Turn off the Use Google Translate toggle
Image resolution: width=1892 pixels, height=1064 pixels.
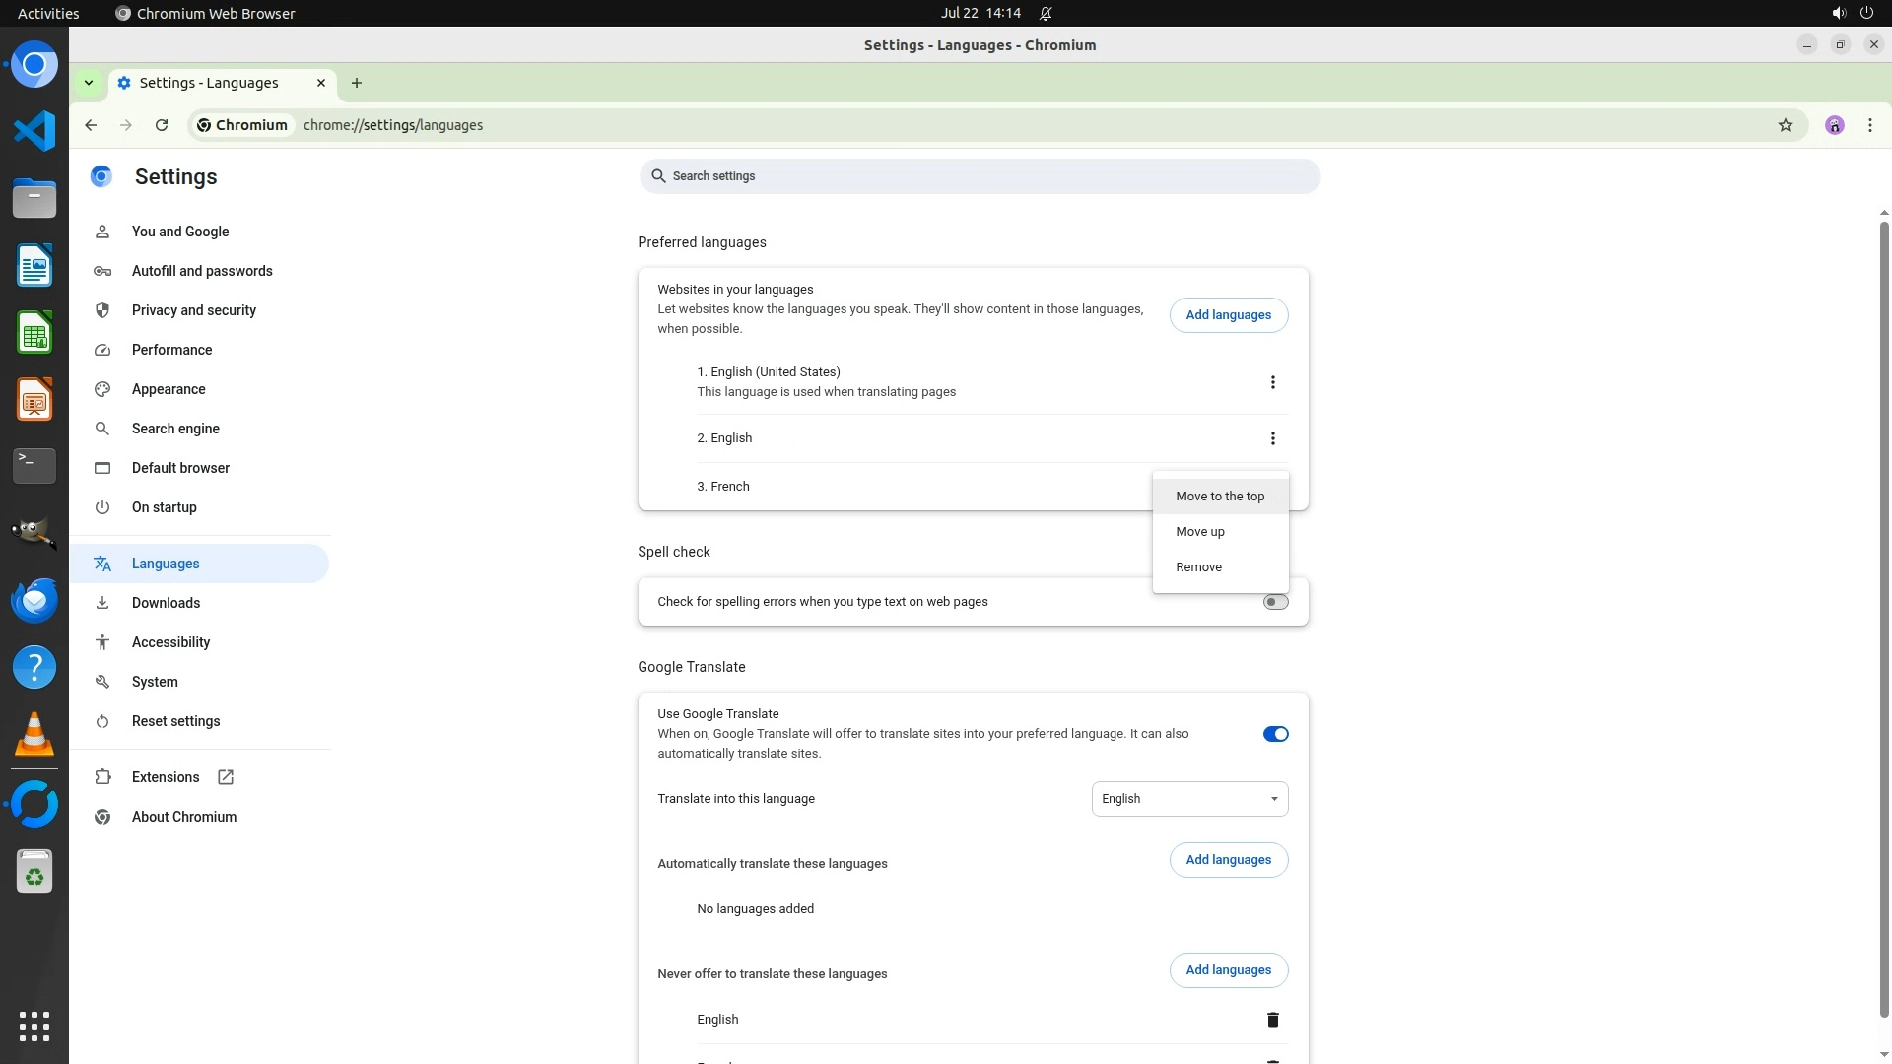point(1275,734)
